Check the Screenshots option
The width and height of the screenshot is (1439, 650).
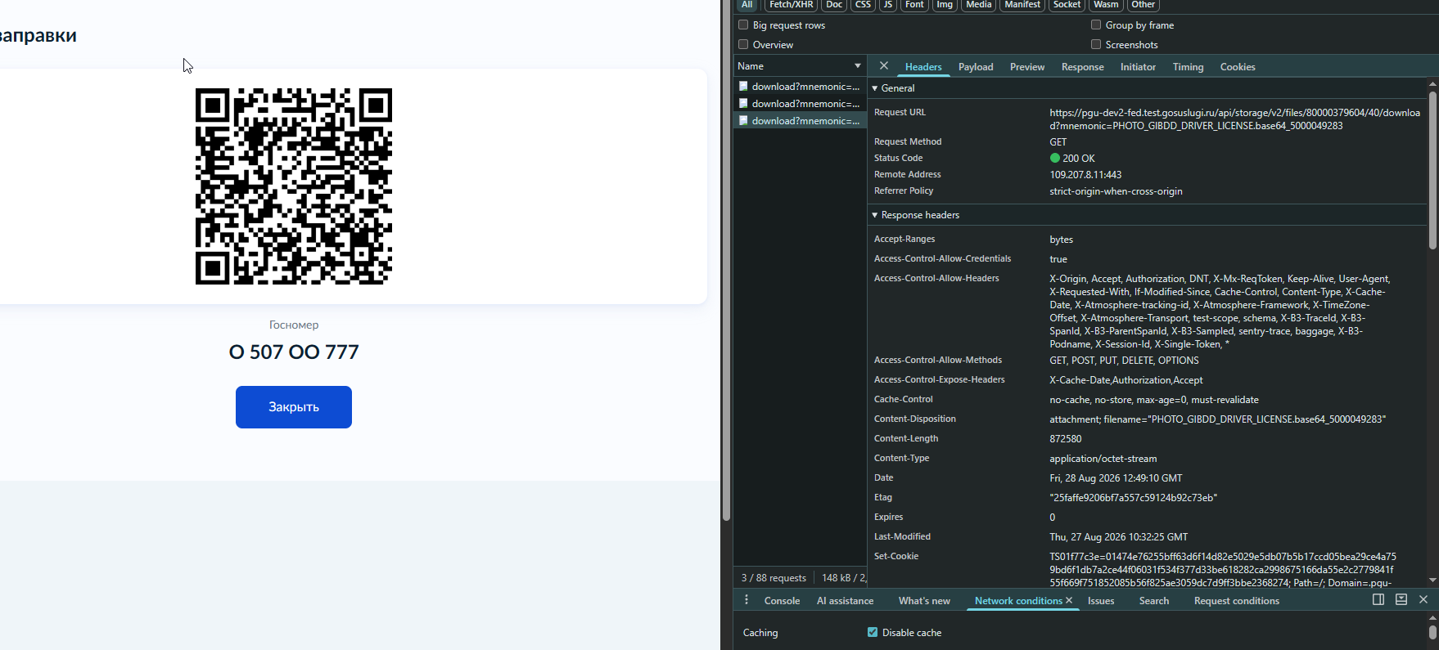coord(1096,45)
